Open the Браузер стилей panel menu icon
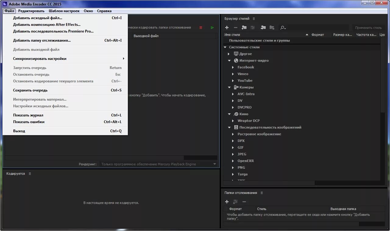Viewport: 390px width, 231px height. tap(253, 19)
